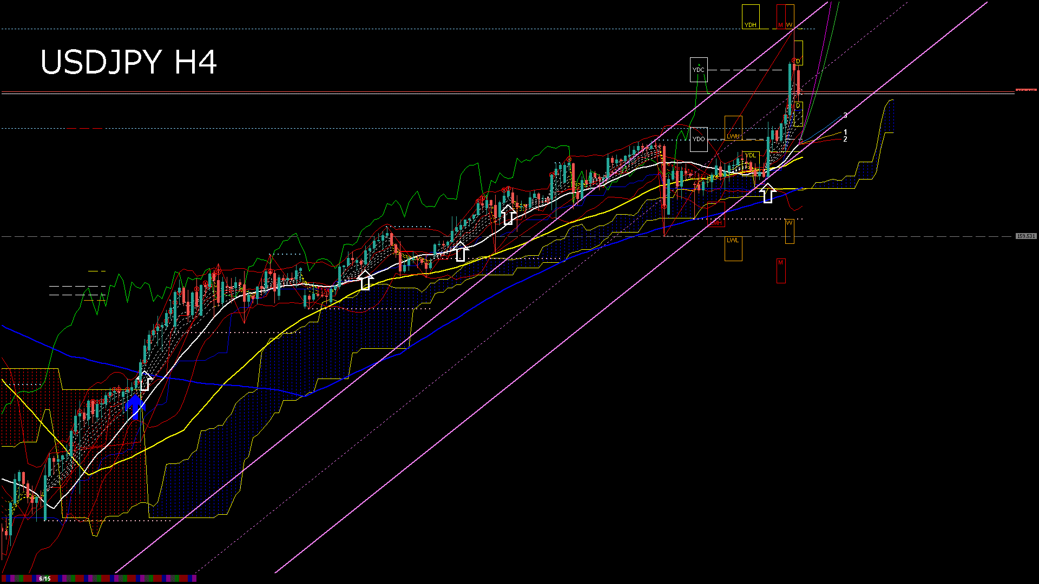Select the LWH level label

[733, 128]
